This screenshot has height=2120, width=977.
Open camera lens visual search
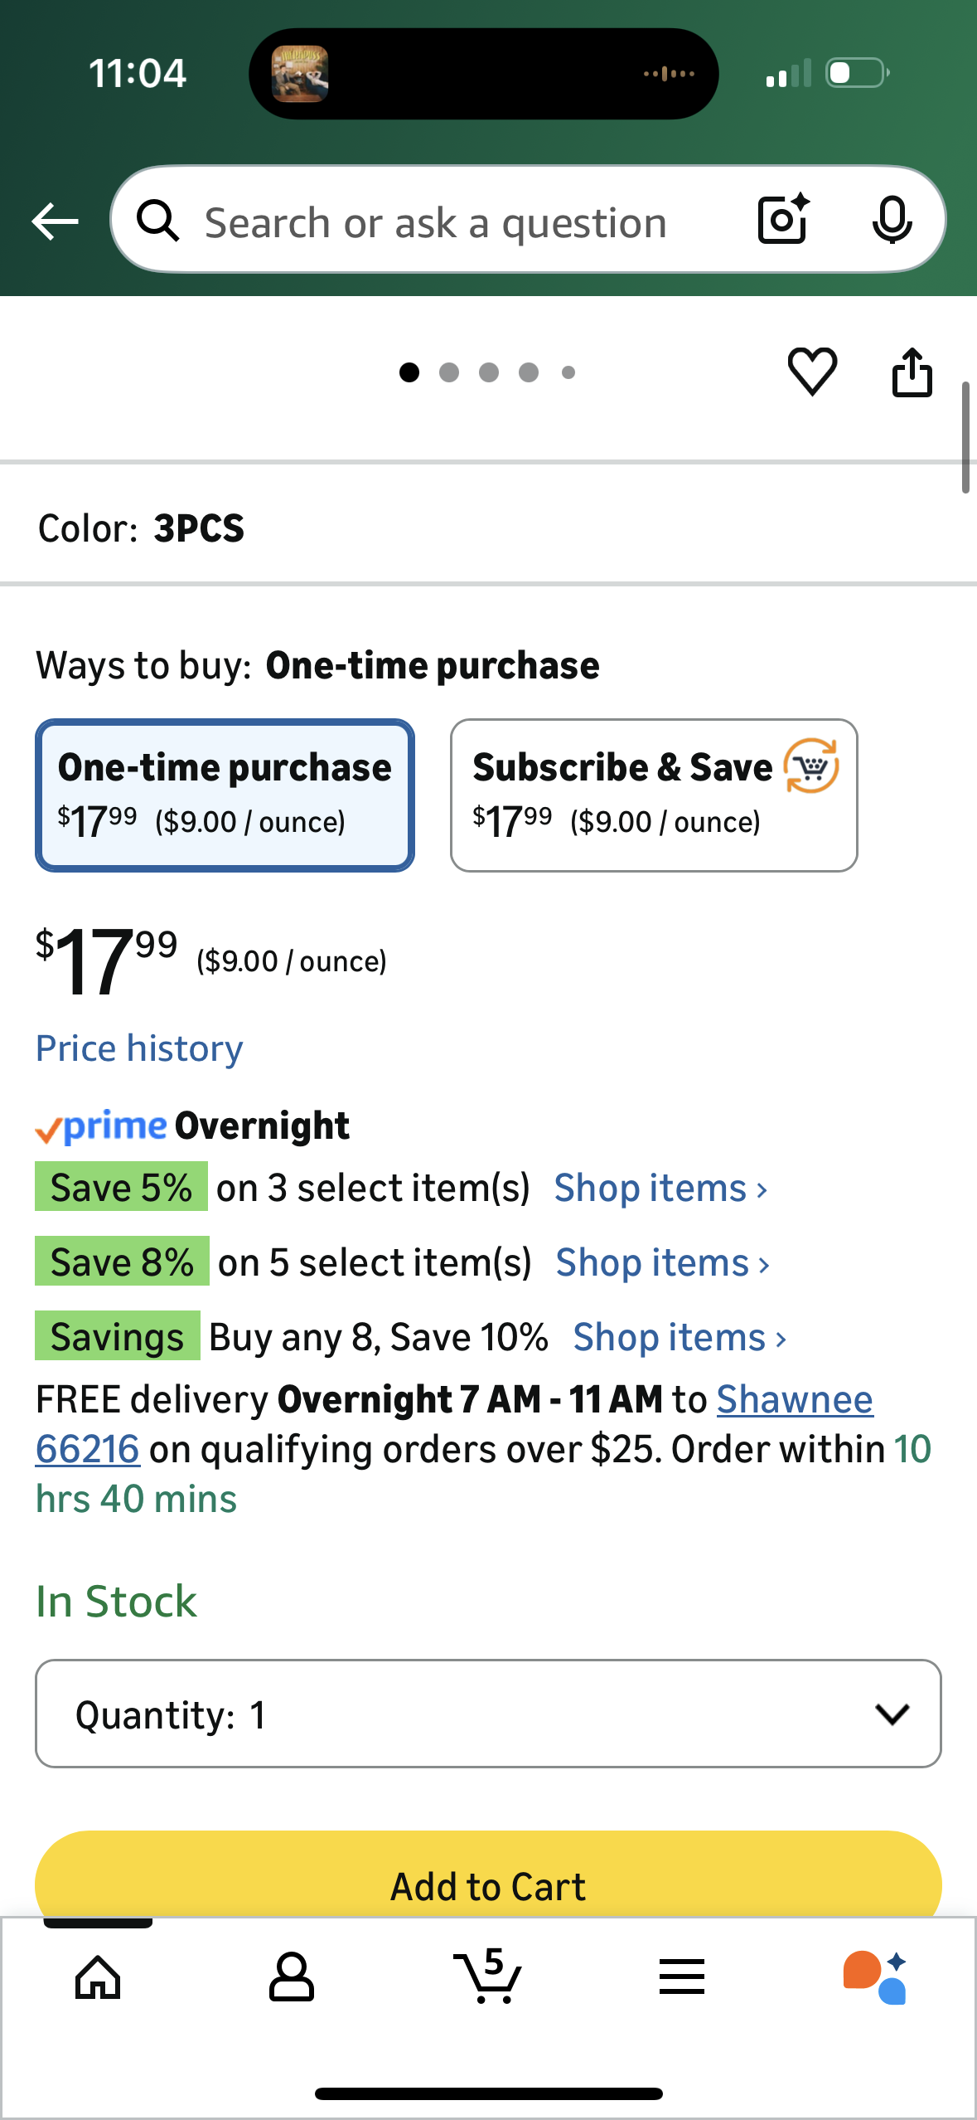[783, 220]
